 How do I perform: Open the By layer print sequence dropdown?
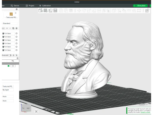click(x=8, y=90)
